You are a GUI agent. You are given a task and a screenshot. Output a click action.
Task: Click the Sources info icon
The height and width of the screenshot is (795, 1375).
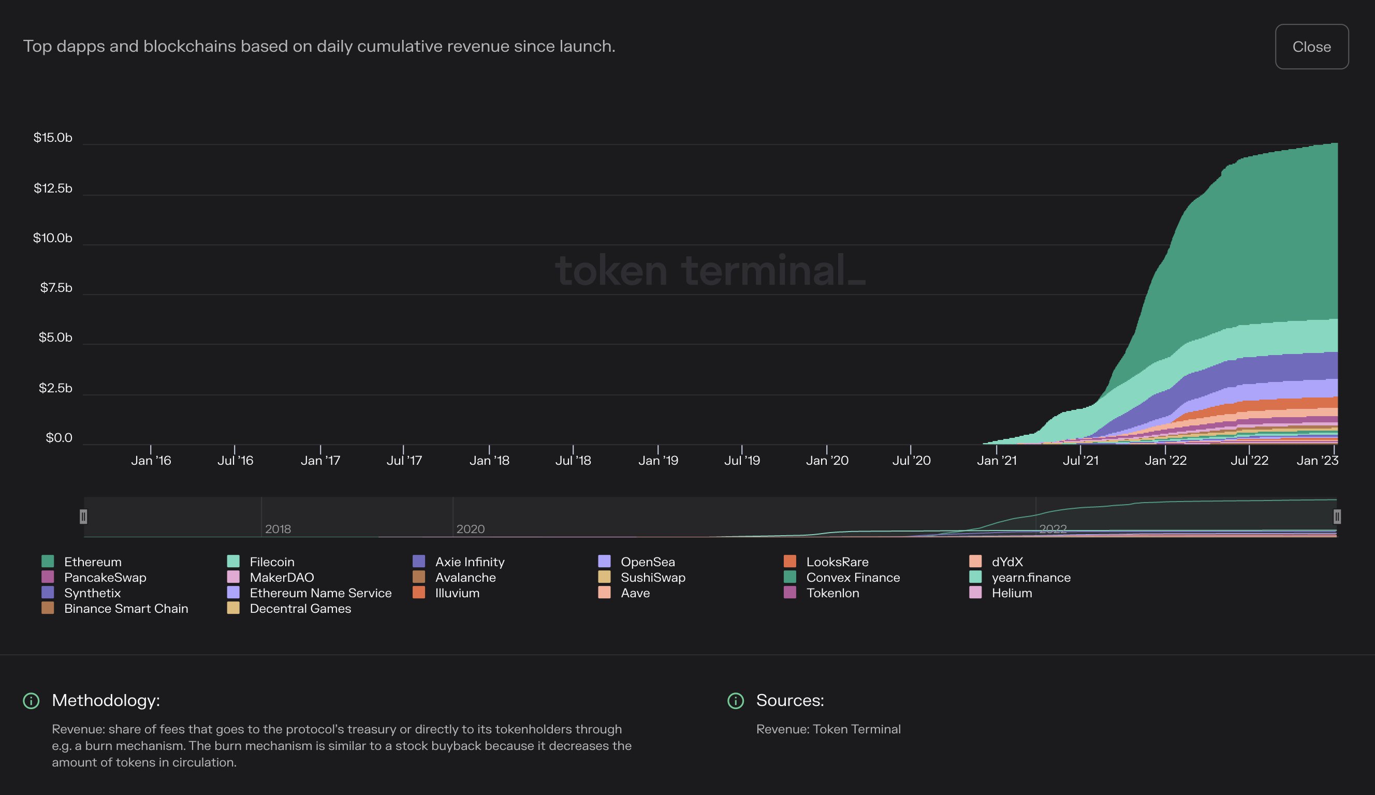pyautogui.click(x=736, y=701)
